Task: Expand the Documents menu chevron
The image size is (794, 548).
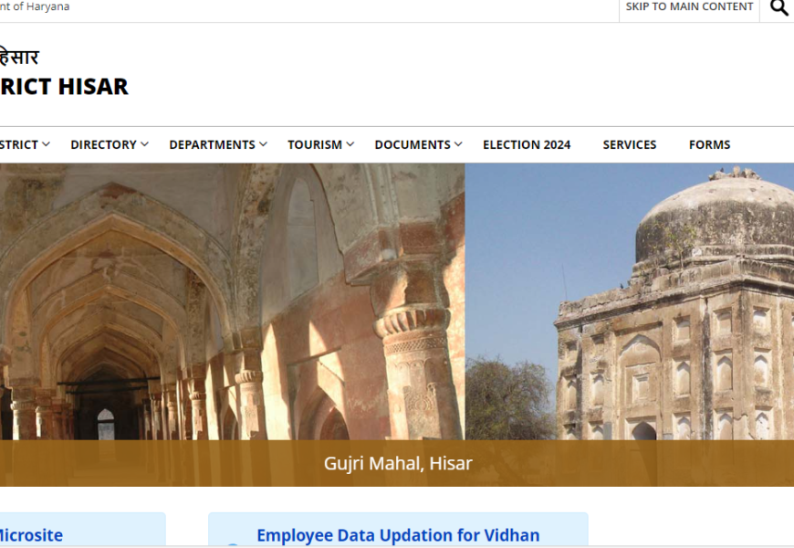Action: (x=458, y=144)
